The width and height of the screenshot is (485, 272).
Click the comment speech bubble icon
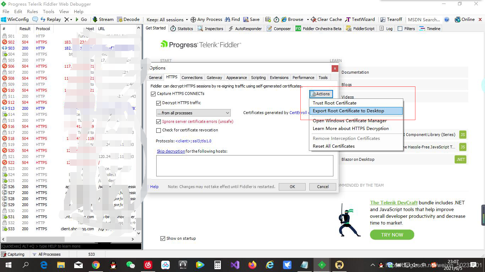[35, 19]
